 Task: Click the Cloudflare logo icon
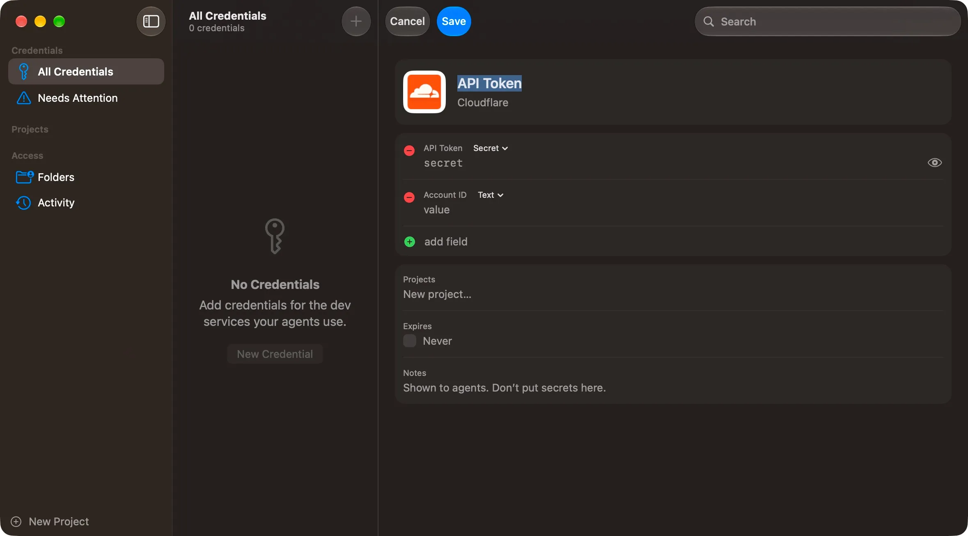(424, 92)
